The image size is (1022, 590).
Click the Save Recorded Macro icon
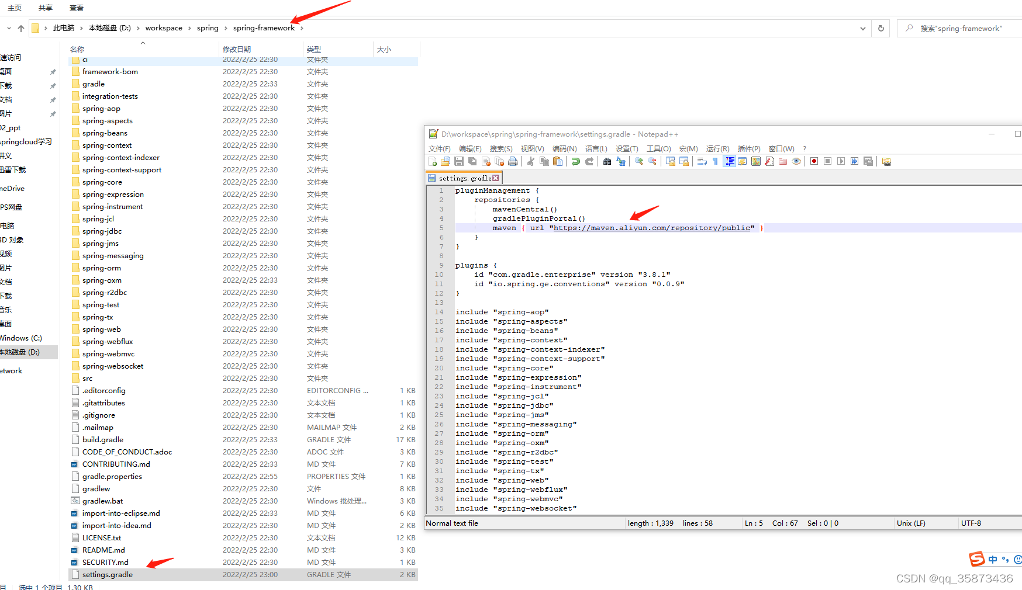868,162
